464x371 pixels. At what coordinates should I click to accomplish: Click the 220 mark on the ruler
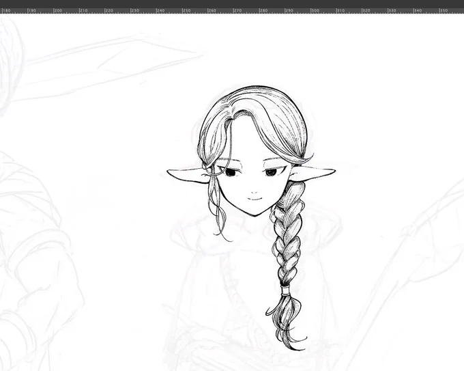point(109,11)
